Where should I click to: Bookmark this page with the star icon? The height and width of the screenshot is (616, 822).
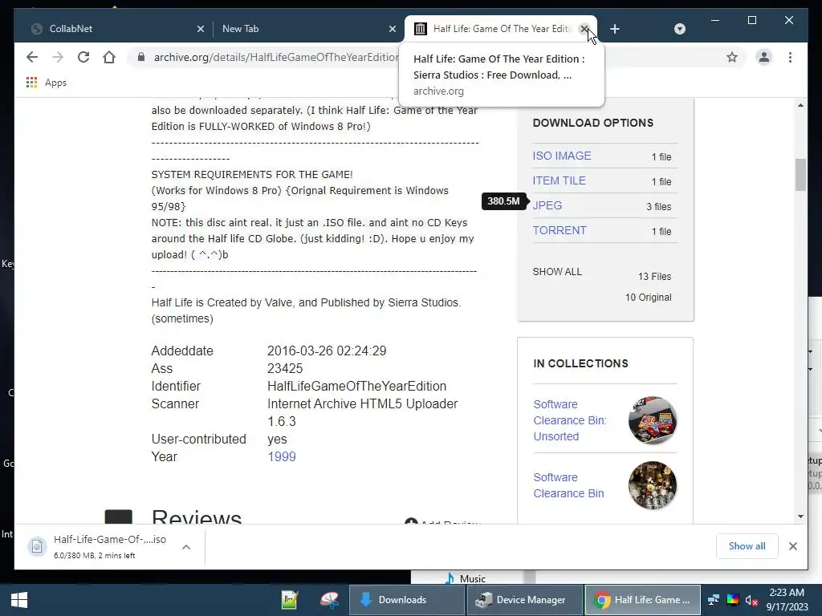732,57
